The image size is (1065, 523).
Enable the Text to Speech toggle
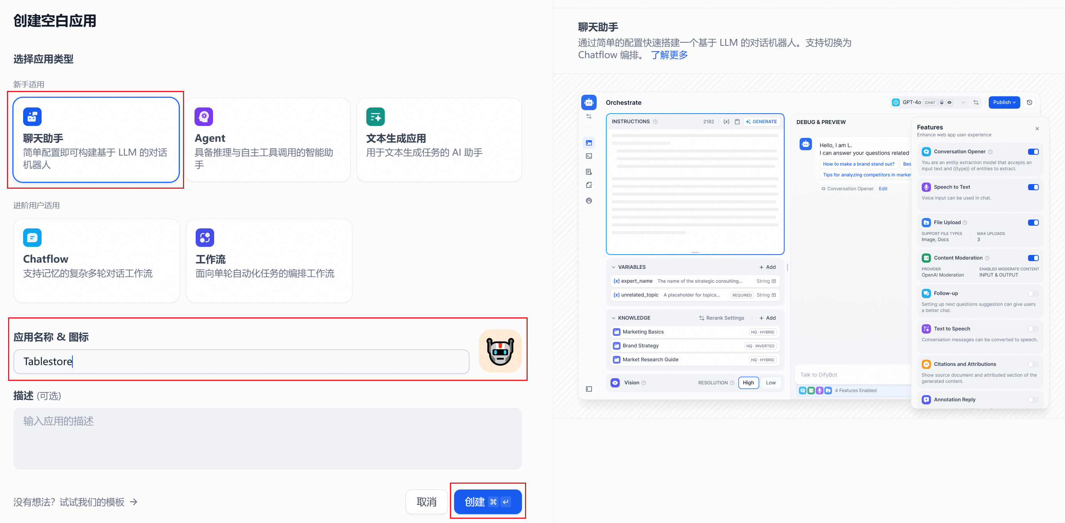click(x=1032, y=328)
